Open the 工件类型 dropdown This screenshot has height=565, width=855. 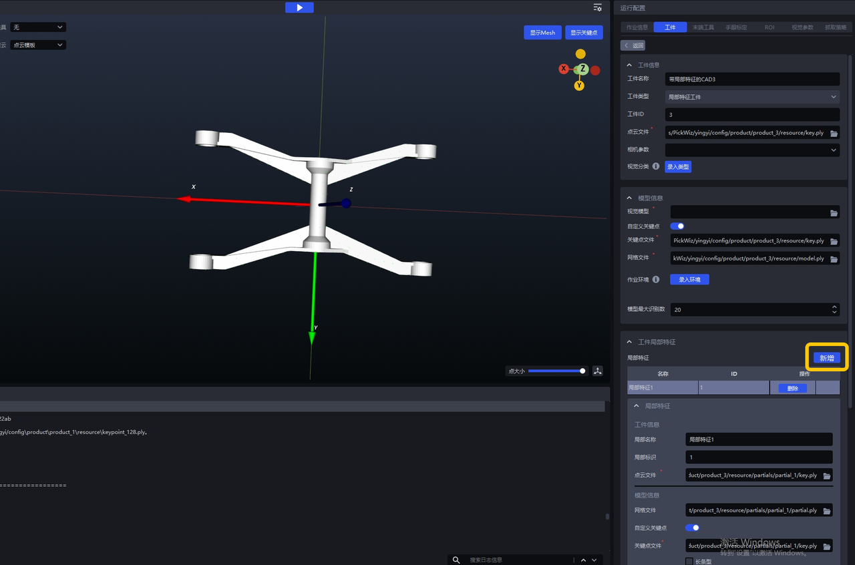[752, 97]
